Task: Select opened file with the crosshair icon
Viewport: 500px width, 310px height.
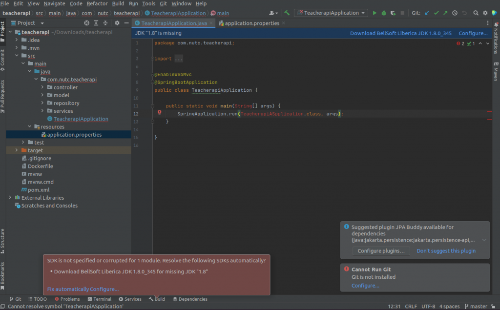Action: pos(86,23)
